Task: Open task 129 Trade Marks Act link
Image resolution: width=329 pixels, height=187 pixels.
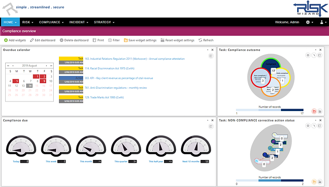Action: point(104,97)
